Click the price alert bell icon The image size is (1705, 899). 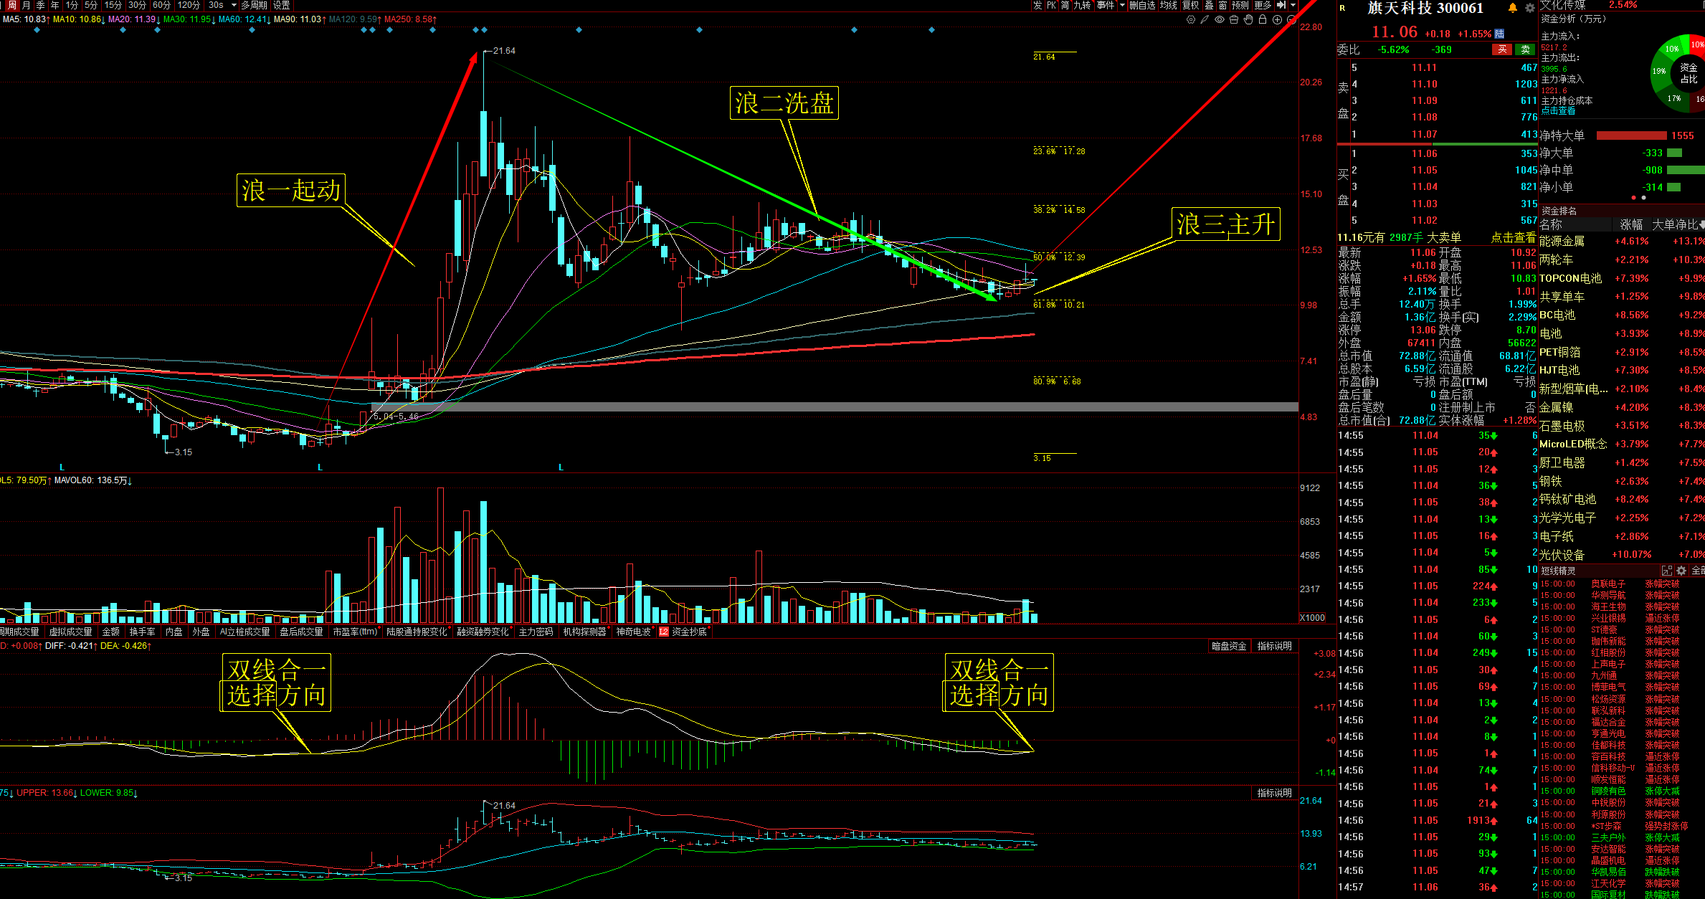pyautogui.click(x=1513, y=8)
